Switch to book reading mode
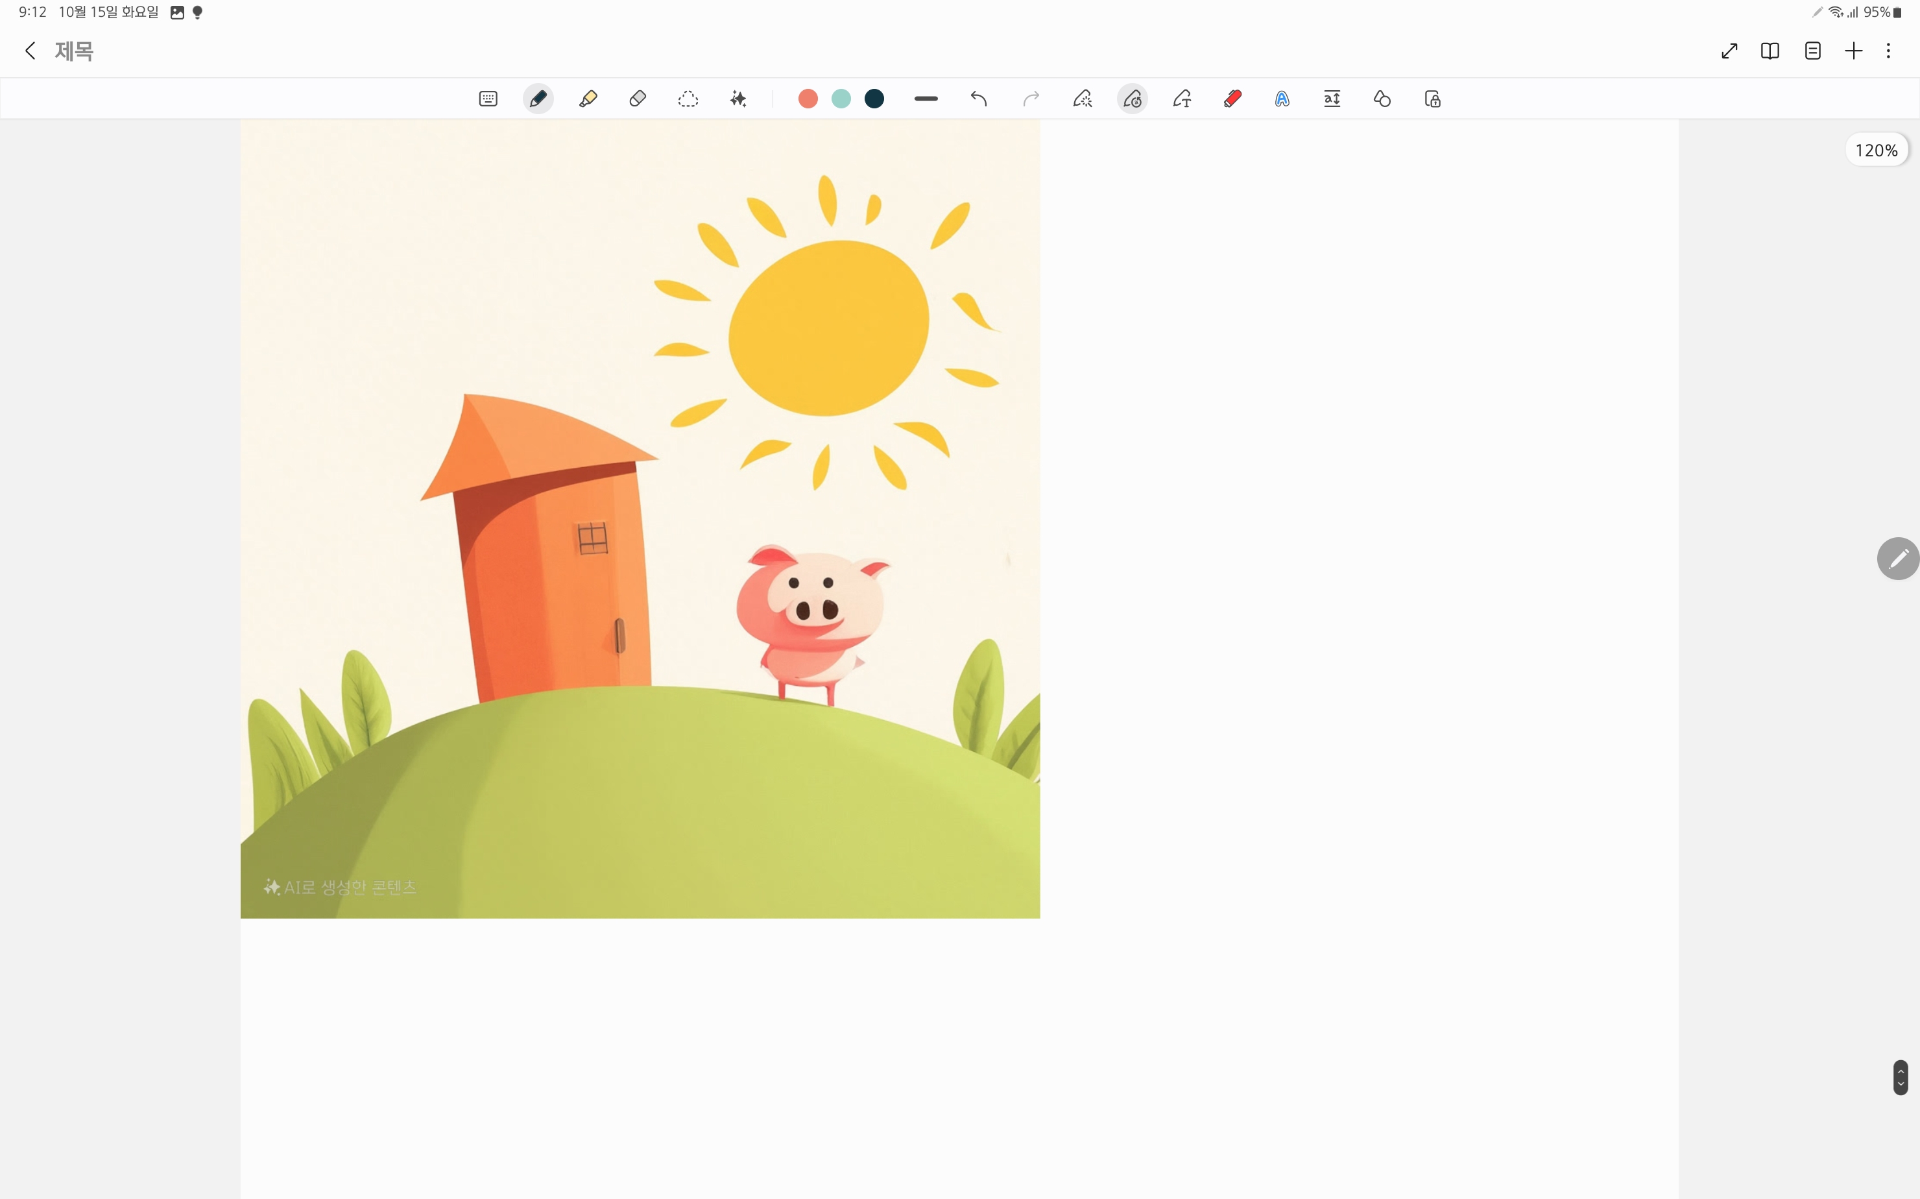The image size is (1920, 1199). tap(1770, 51)
